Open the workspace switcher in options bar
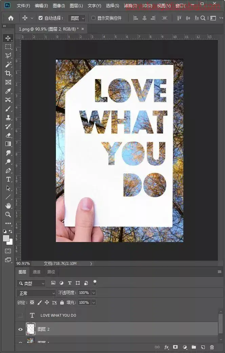 pos(213,18)
